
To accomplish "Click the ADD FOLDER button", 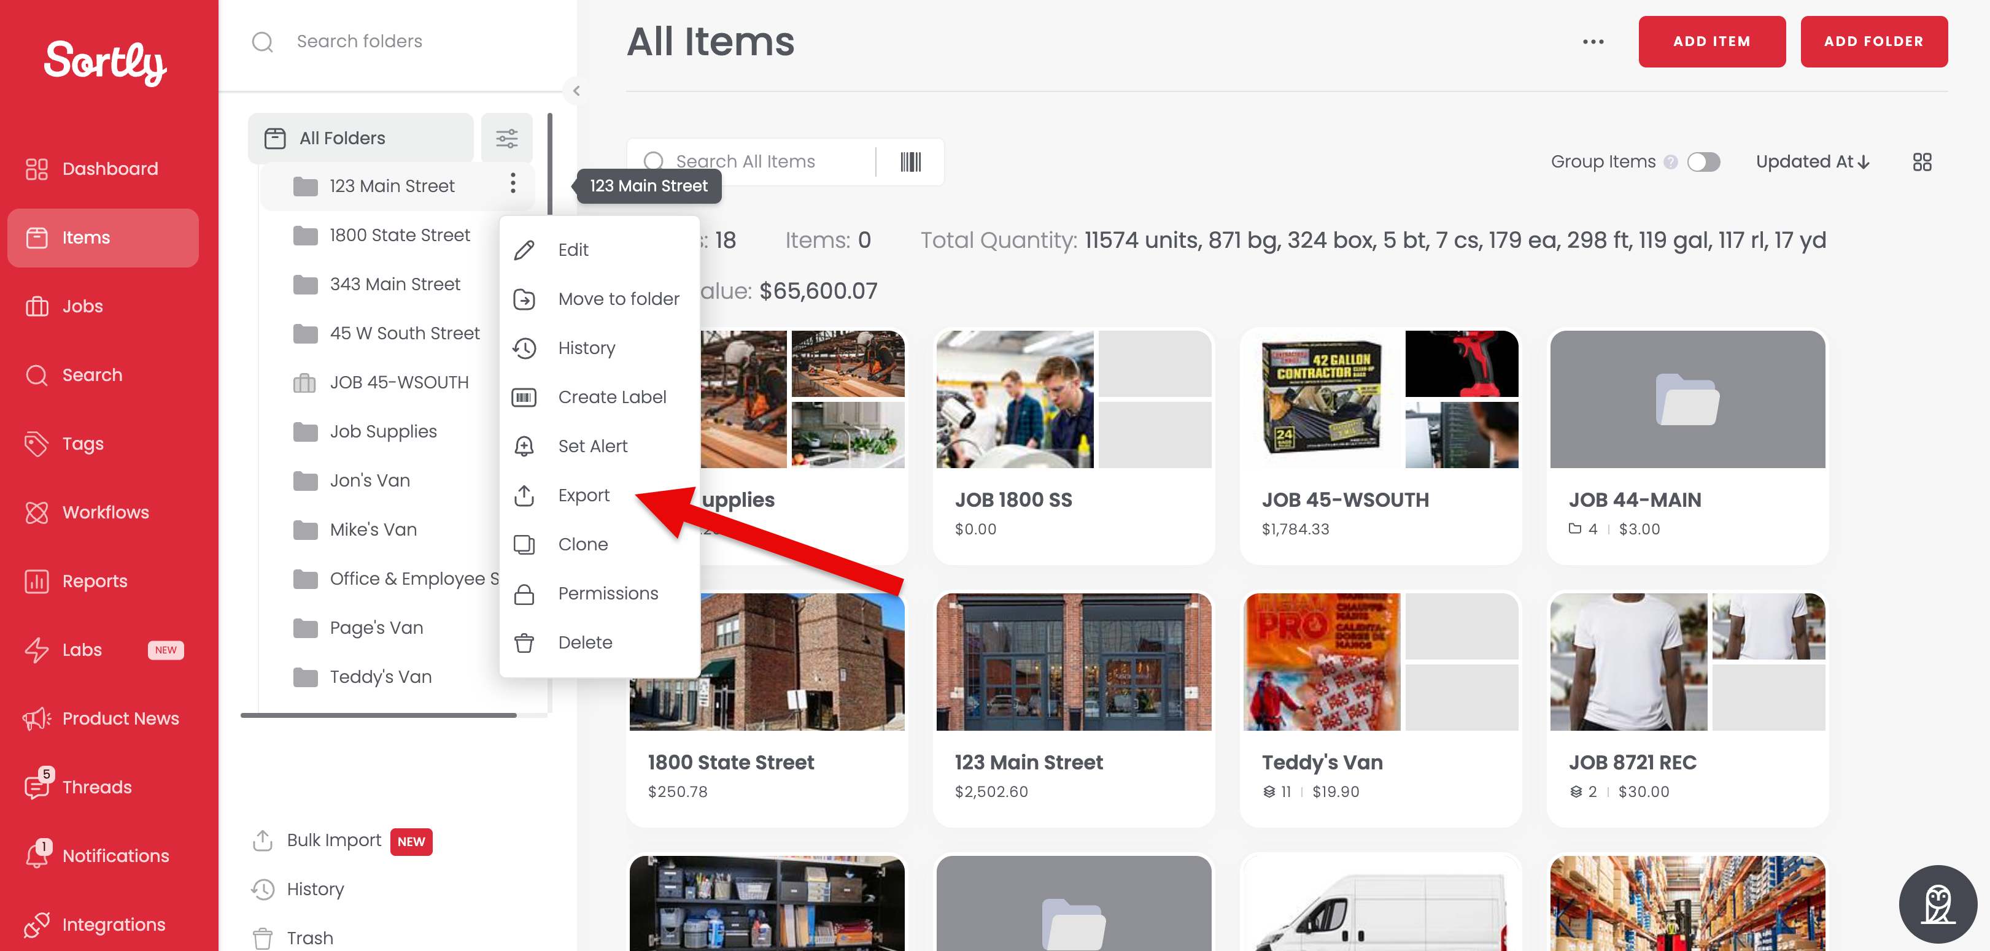I will tap(1873, 42).
